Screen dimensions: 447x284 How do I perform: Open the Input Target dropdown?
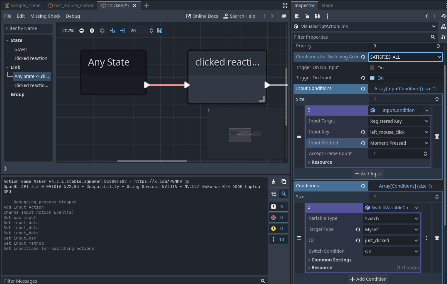pos(399,121)
